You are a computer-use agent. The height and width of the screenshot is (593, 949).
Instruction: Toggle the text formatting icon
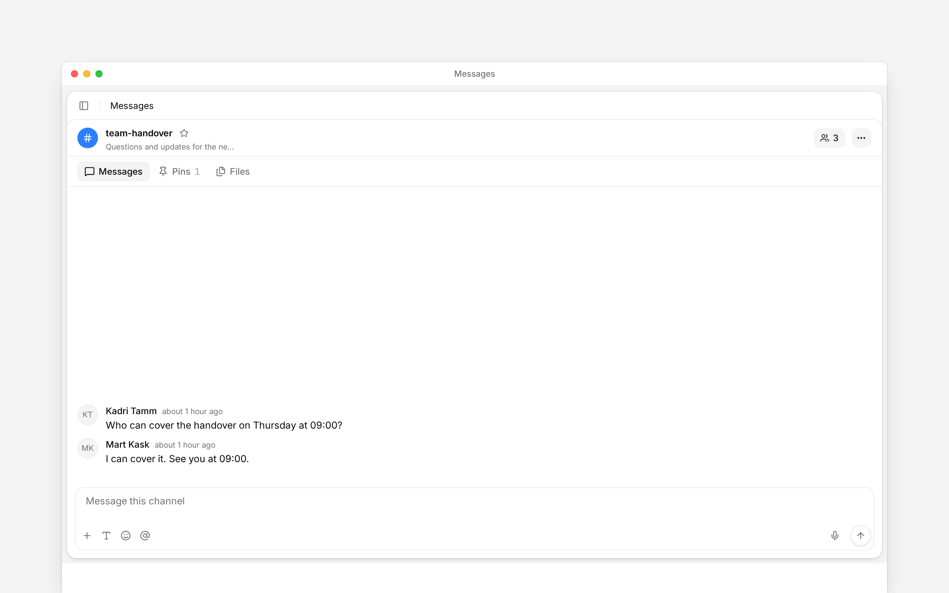point(106,536)
